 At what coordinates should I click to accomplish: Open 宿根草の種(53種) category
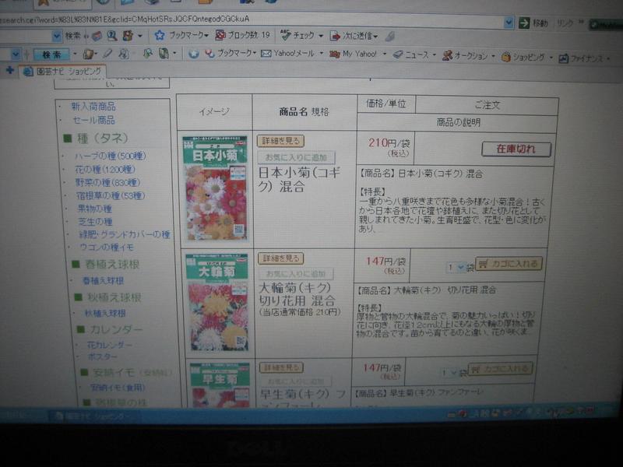[111, 196]
